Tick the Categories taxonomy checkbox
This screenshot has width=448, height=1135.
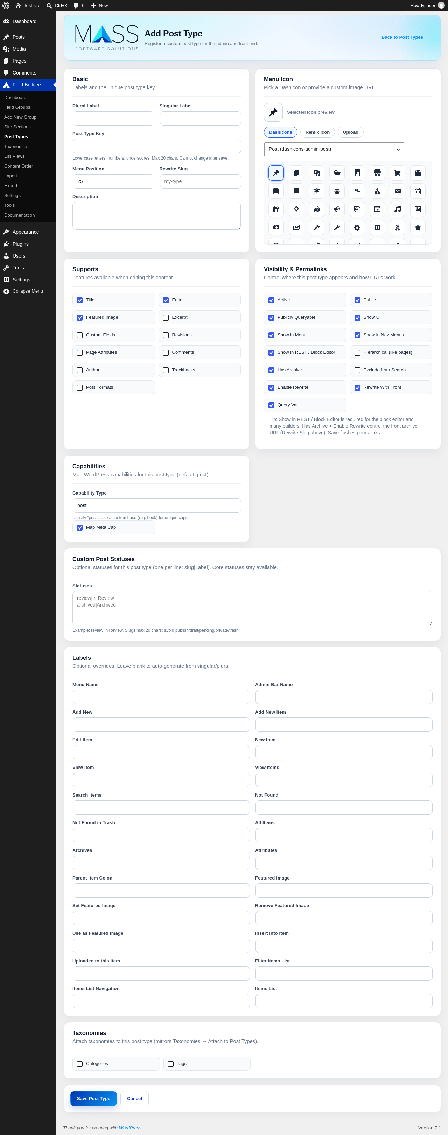[80, 1064]
